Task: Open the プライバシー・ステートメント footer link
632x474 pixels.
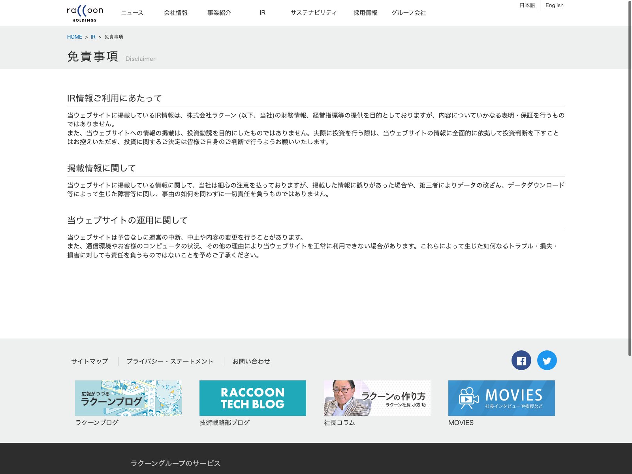Action: (x=170, y=361)
